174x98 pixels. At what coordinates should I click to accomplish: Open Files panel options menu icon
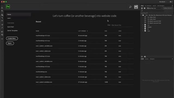coord(172,6)
